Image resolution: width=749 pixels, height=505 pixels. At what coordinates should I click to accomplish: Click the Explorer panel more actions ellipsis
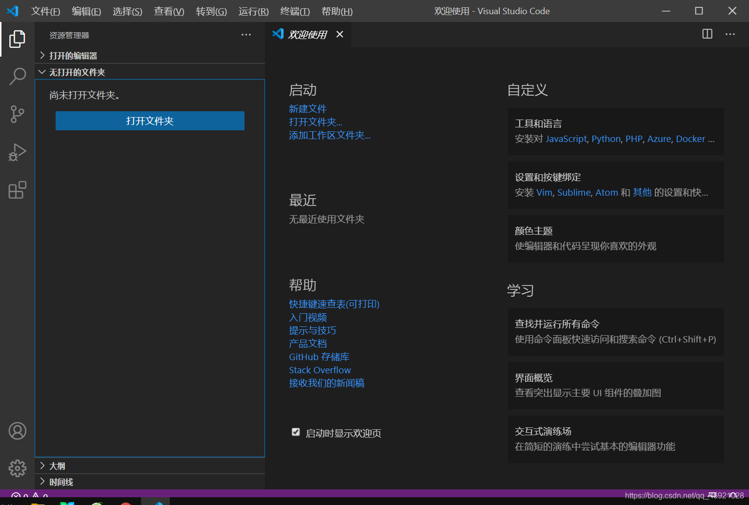tap(246, 35)
